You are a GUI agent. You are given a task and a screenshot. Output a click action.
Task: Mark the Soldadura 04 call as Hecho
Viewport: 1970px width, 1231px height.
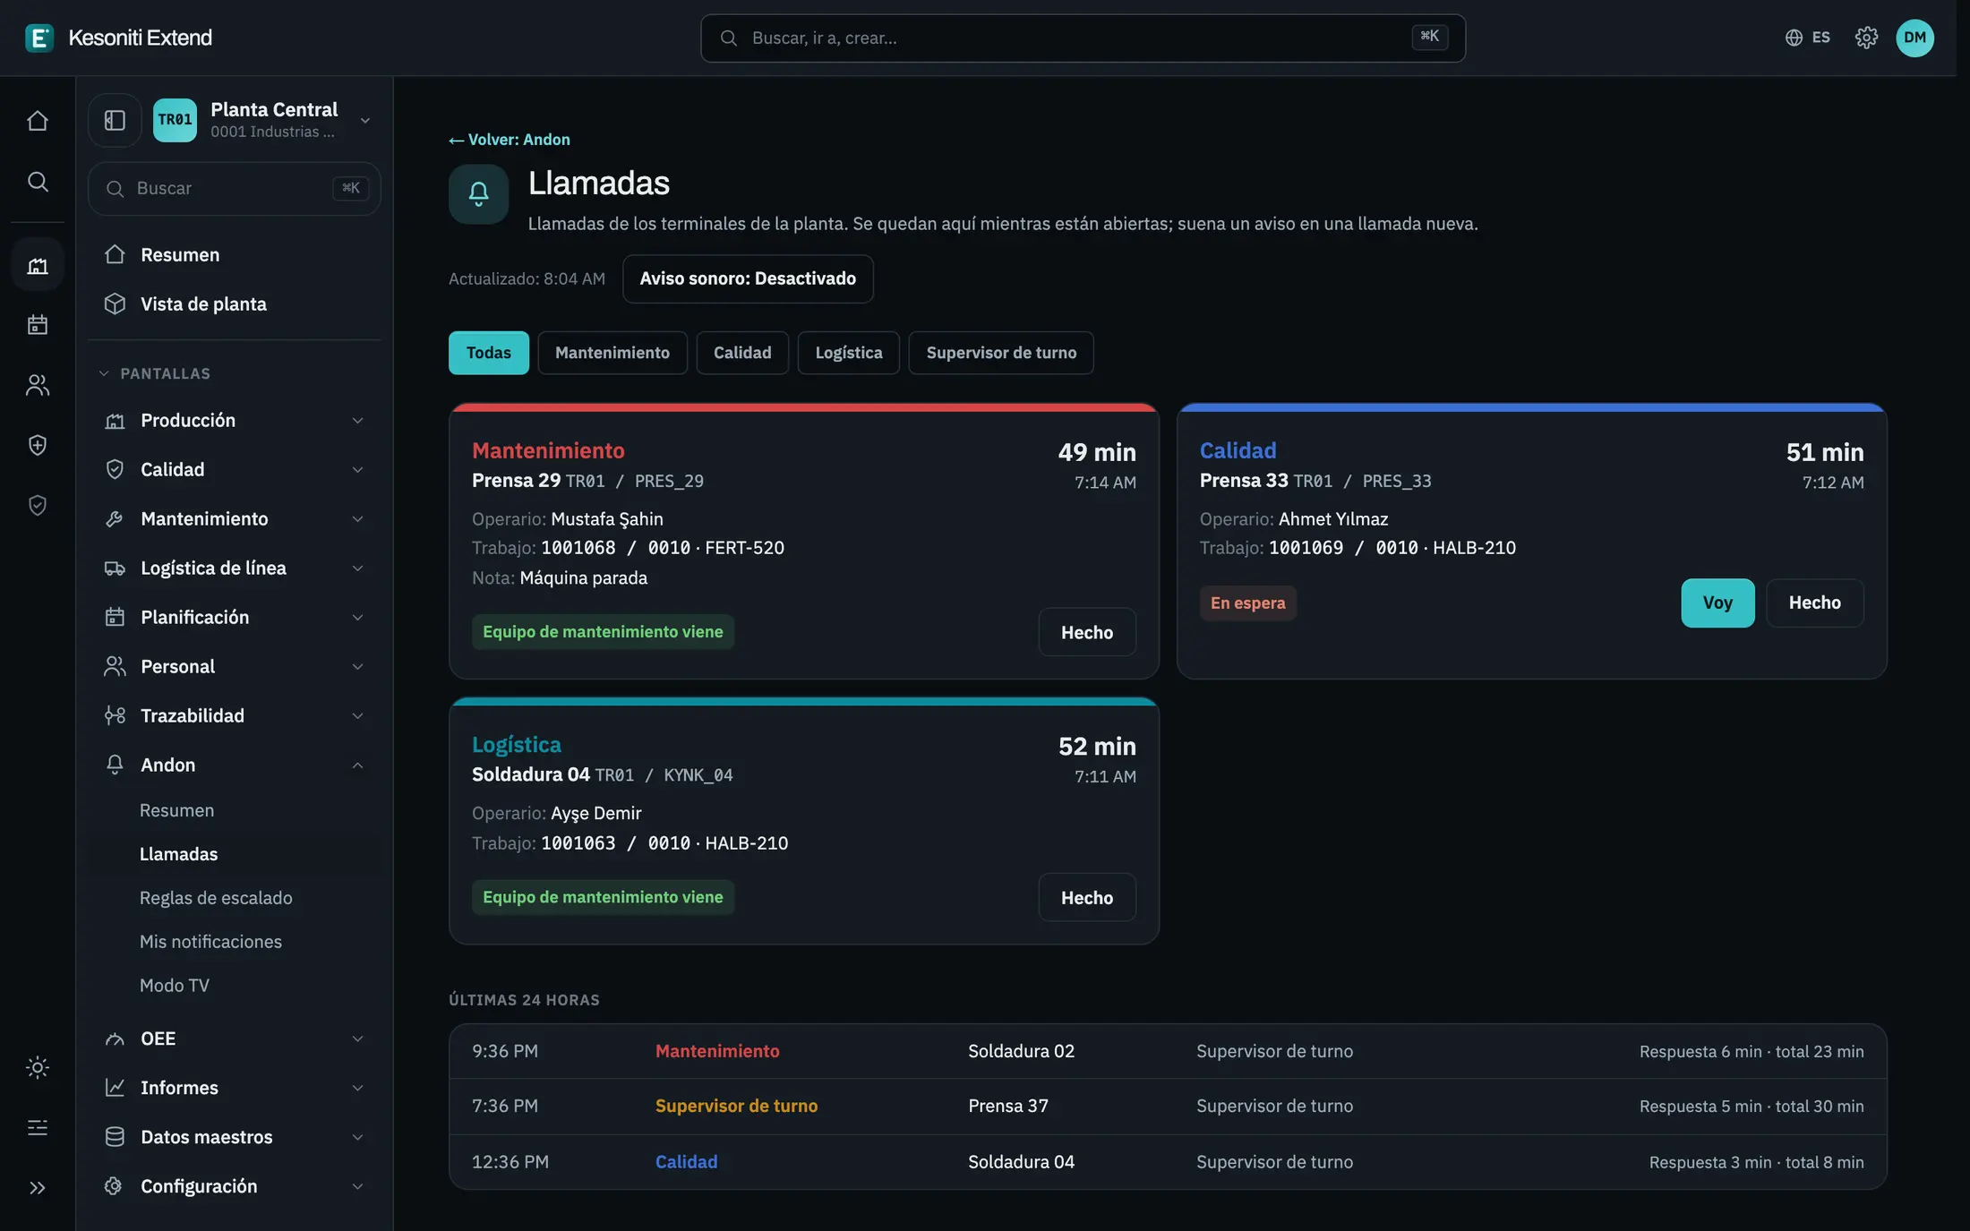(1087, 897)
